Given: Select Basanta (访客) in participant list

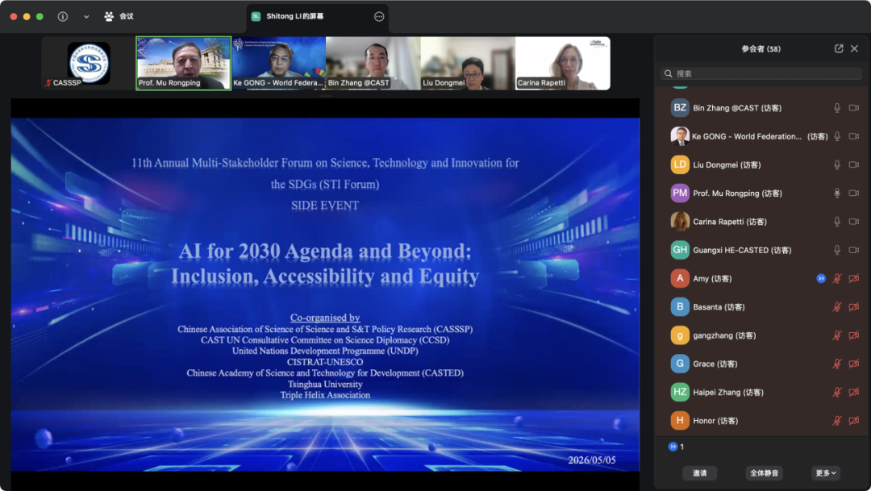Looking at the screenshot, I should 761,306.
